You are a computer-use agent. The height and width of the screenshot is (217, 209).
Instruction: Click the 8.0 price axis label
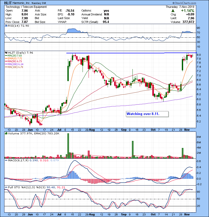[x=199, y=55]
